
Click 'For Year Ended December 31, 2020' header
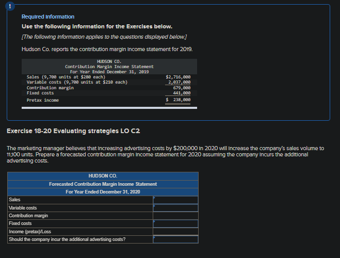103,192
